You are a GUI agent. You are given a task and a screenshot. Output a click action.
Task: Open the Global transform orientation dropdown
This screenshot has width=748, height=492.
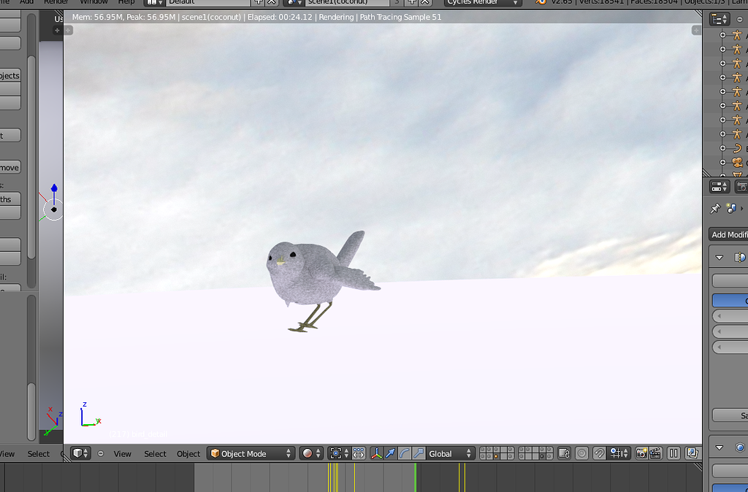[450, 453]
